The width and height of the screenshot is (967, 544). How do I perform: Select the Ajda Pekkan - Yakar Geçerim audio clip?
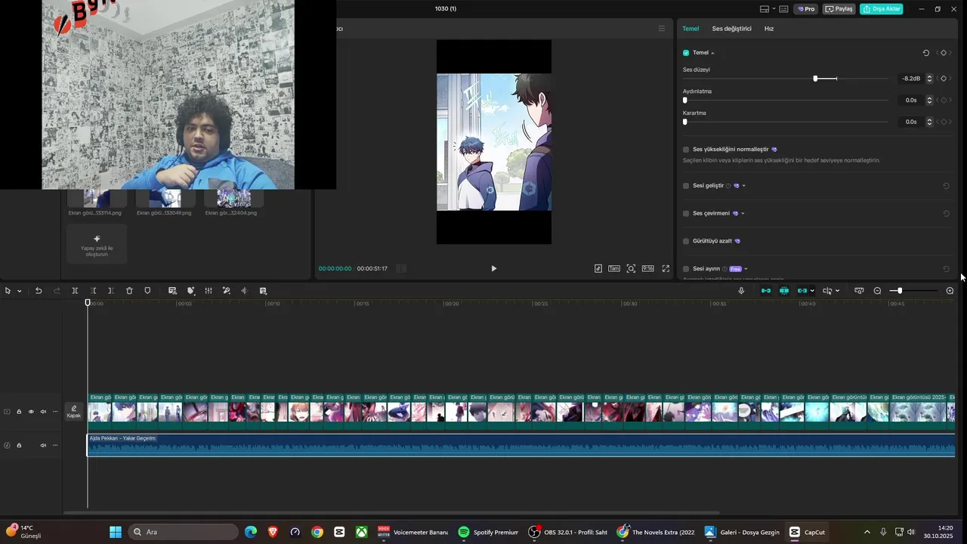click(521, 445)
